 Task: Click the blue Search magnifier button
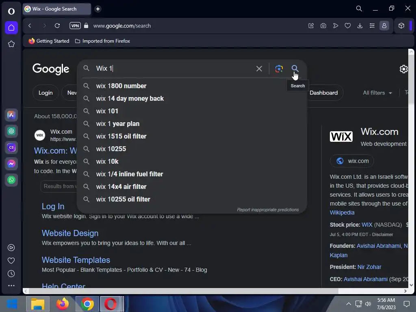click(295, 68)
